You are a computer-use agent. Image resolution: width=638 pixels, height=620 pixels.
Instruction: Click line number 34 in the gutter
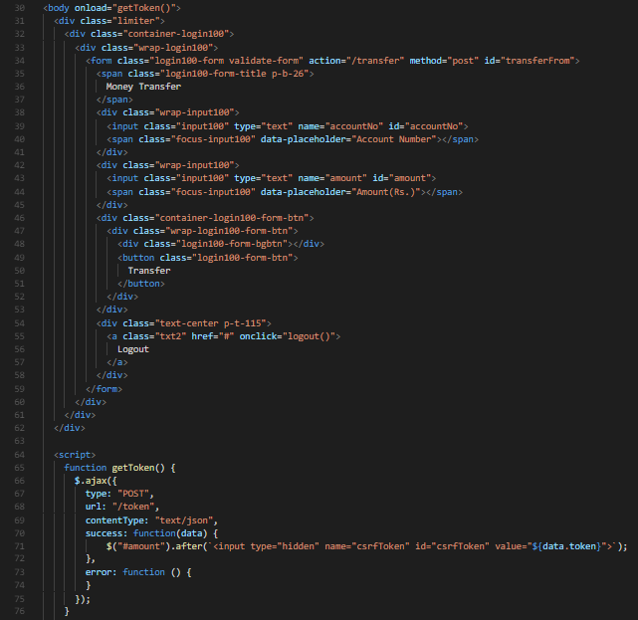point(19,61)
